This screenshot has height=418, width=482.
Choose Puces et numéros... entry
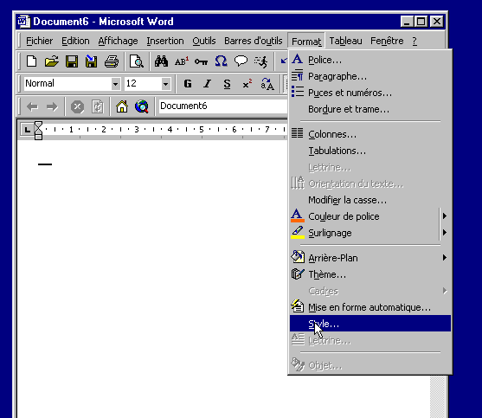pyautogui.click(x=370, y=93)
